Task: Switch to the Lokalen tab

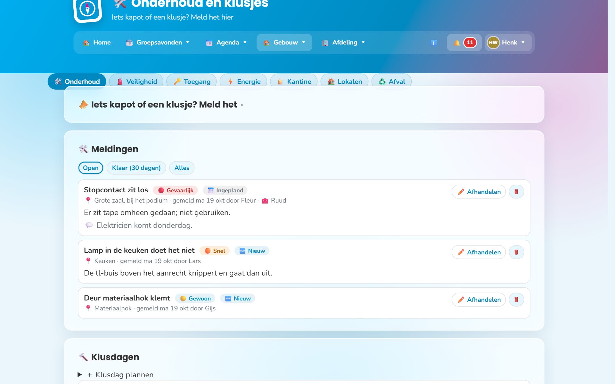Action: 344,82
